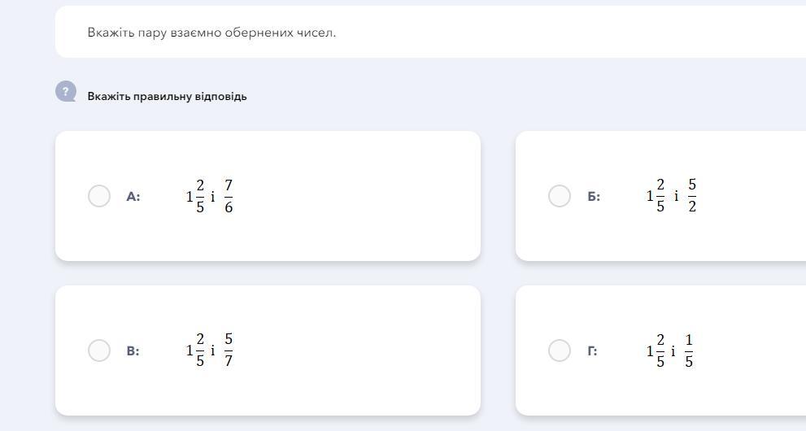
Task: Choose the radio button for answer В
Action: coord(99,350)
